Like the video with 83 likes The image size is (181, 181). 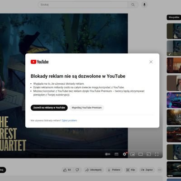point(67,170)
